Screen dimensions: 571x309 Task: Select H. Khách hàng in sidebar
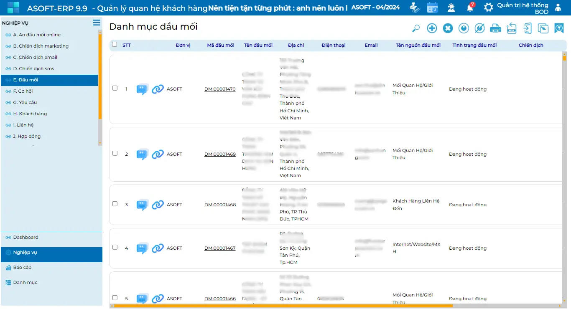click(x=30, y=114)
